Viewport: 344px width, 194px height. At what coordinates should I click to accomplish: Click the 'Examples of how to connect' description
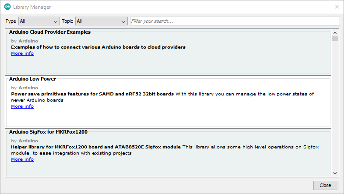[x=98, y=47]
